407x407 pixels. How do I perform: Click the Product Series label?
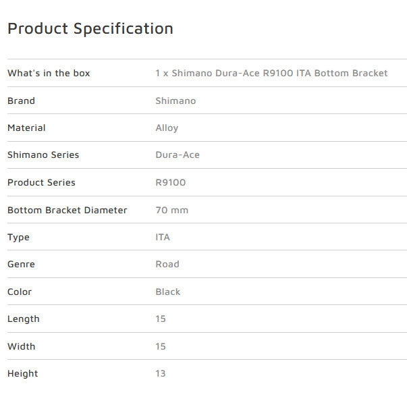point(41,182)
